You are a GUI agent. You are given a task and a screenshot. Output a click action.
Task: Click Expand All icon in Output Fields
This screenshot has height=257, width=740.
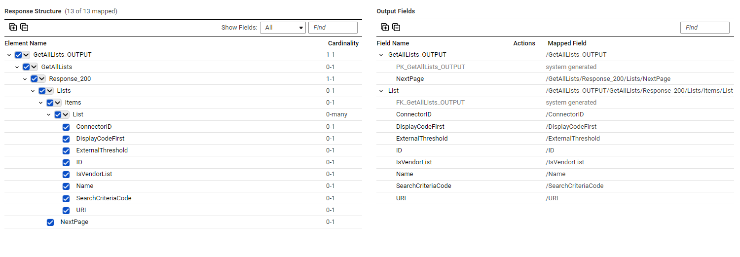pyautogui.click(x=385, y=28)
